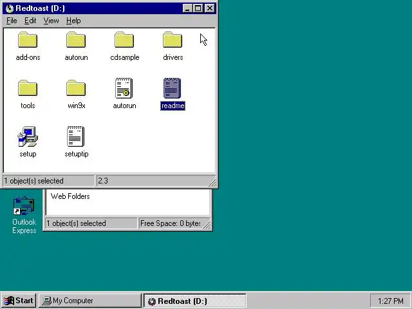
Task: Click the My Computer window resize grip
Action: 207,225
